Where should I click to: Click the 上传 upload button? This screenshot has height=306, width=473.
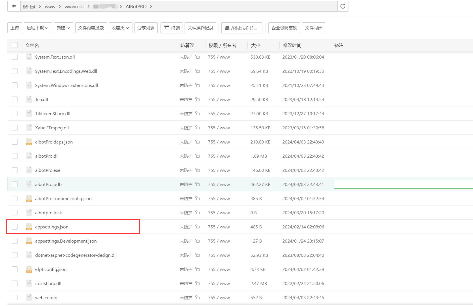point(15,28)
